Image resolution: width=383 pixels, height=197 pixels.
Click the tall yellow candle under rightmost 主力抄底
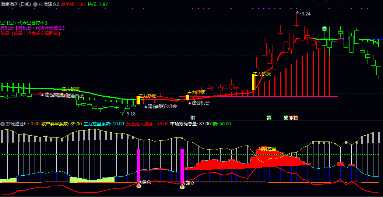[253, 82]
